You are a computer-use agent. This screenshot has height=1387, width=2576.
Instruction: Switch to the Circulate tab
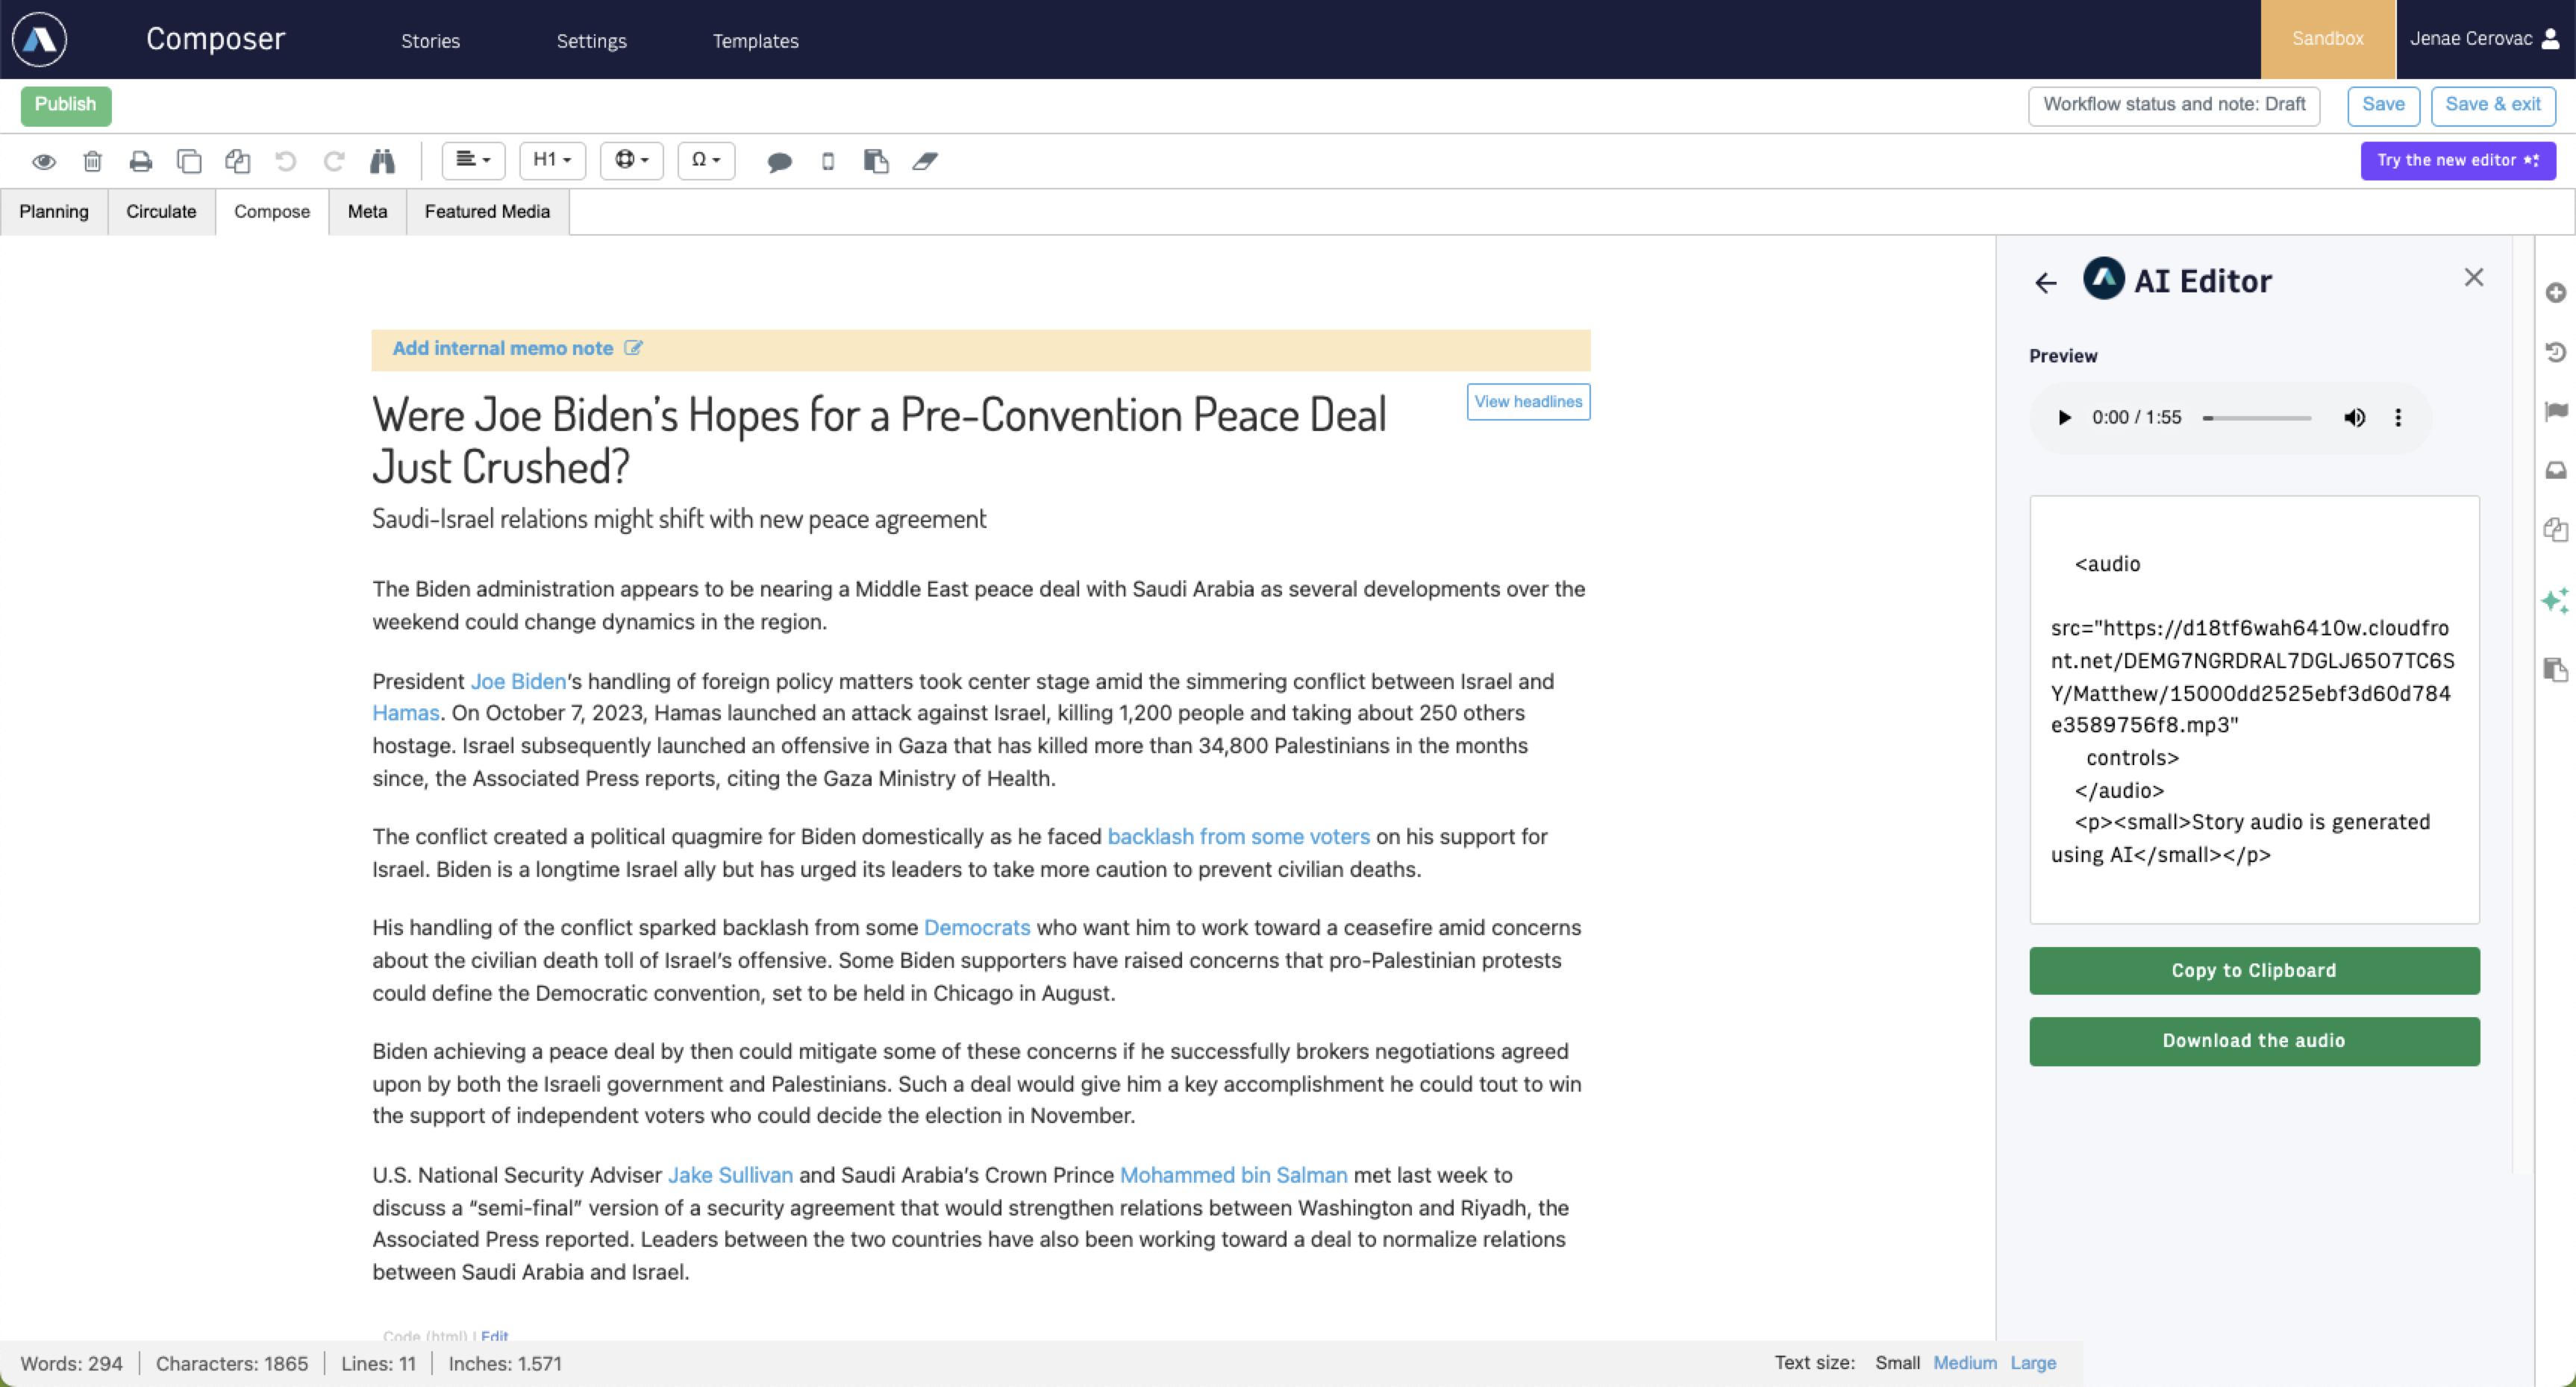point(161,212)
